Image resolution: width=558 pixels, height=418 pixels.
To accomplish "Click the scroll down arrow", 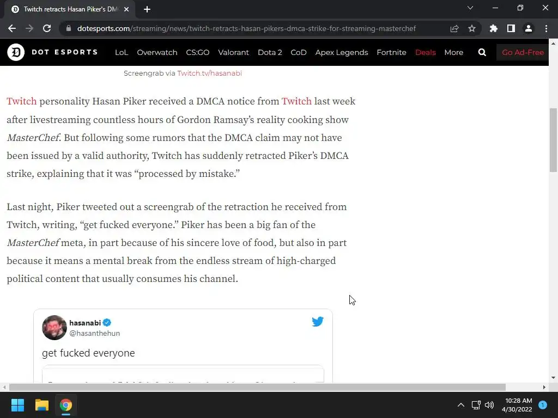I will [553, 378].
